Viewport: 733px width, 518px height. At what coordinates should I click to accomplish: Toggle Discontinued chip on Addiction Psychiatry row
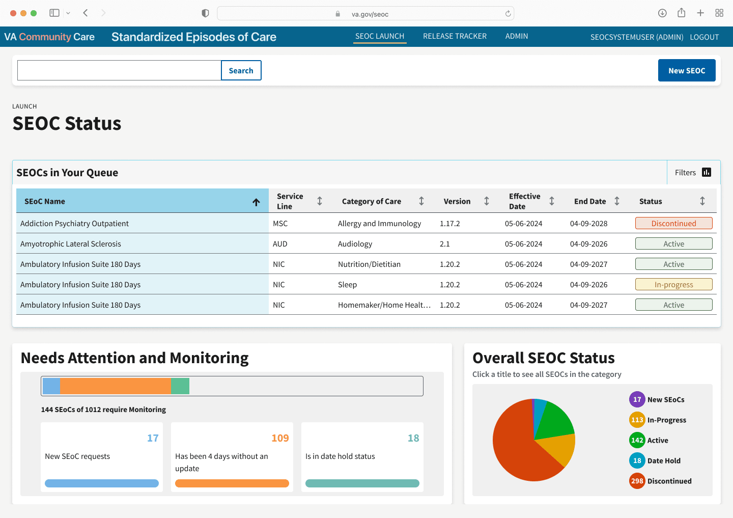tap(673, 223)
